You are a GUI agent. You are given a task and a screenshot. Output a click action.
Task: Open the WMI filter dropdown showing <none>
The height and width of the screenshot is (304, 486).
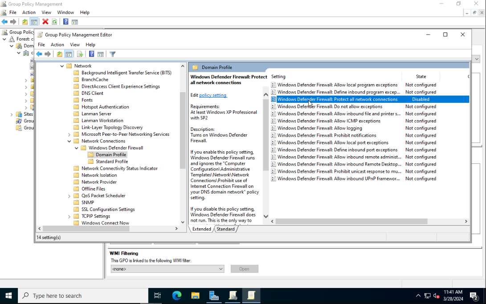(x=167, y=269)
